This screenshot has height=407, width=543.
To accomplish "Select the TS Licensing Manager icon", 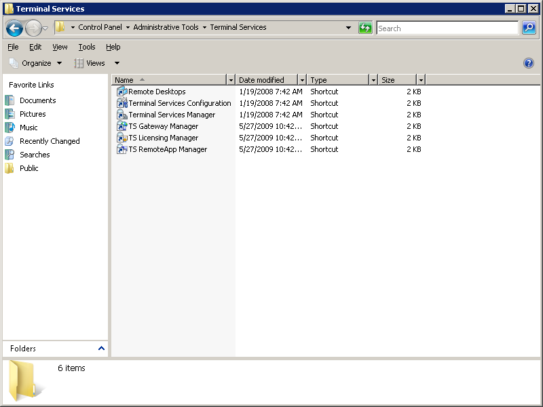I will 122,138.
